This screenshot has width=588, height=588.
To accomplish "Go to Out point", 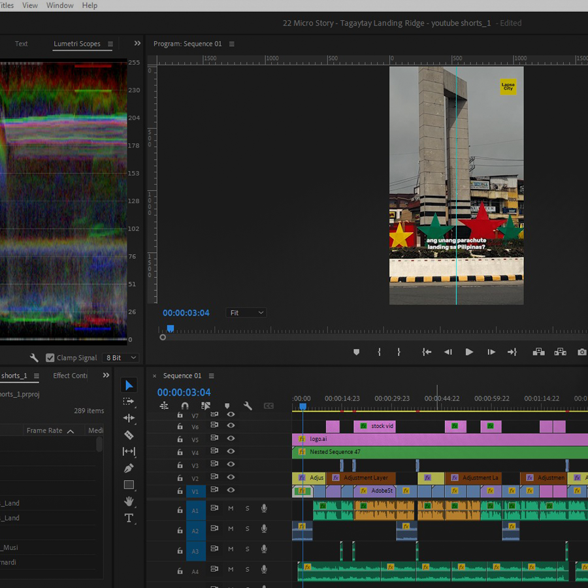I will pos(512,351).
